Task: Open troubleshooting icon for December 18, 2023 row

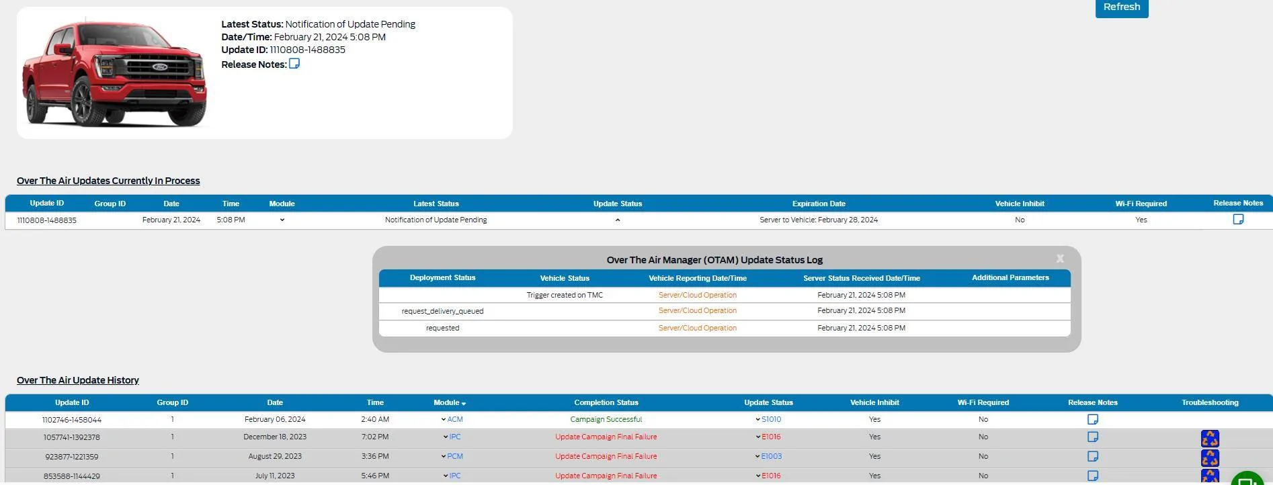Action: click(1210, 439)
